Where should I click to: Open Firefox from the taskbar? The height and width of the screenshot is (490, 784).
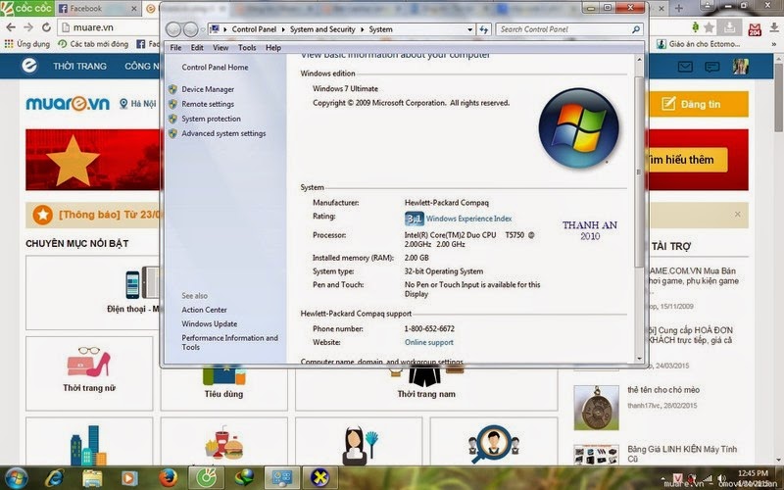tap(168, 478)
